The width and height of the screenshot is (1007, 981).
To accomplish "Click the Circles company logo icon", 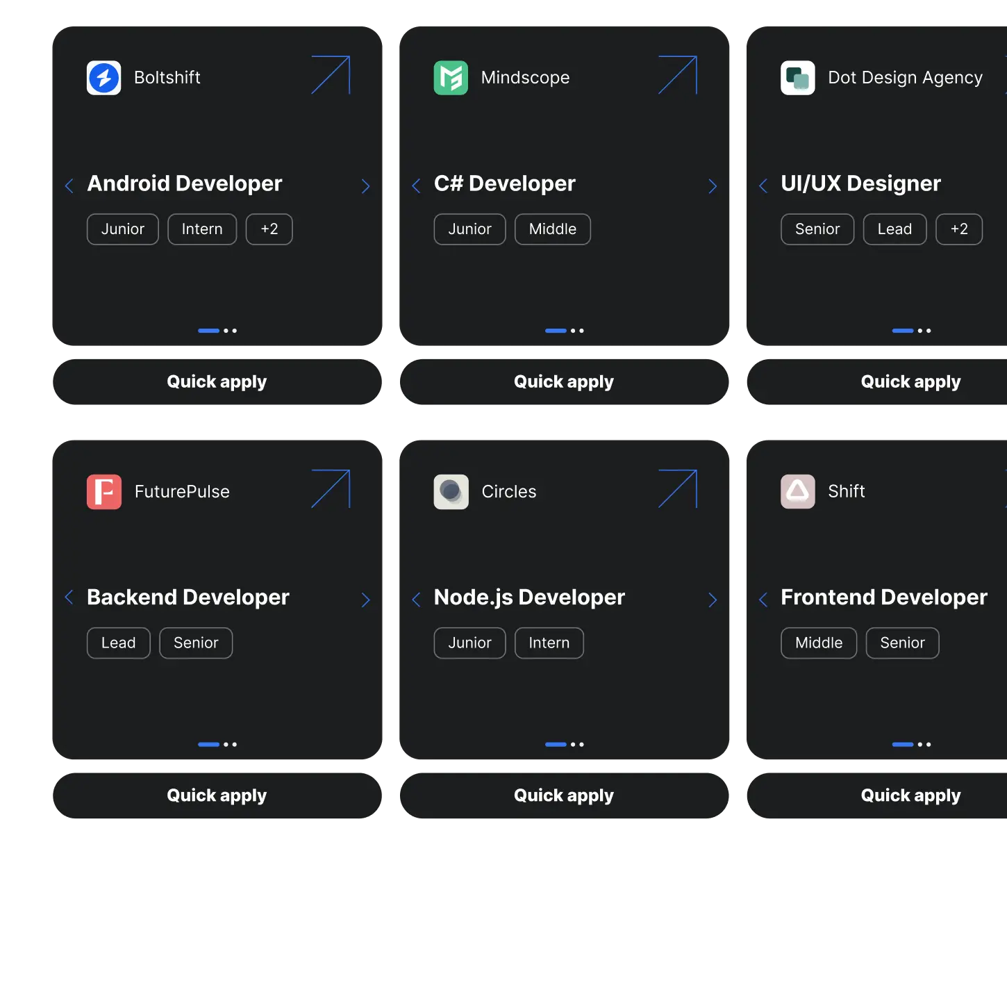I will pyautogui.click(x=451, y=492).
